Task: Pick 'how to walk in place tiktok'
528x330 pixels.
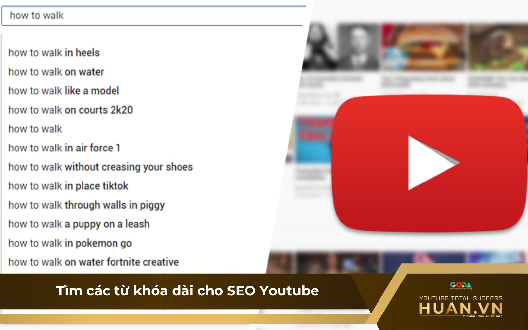Action: [68, 186]
